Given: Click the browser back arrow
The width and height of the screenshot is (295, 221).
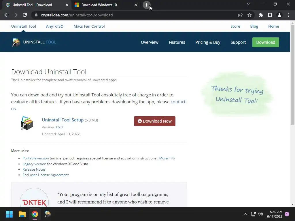Looking at the screenshot, I should tap(6, 15).
